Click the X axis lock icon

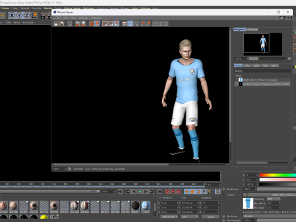click(x=12, y=15)
